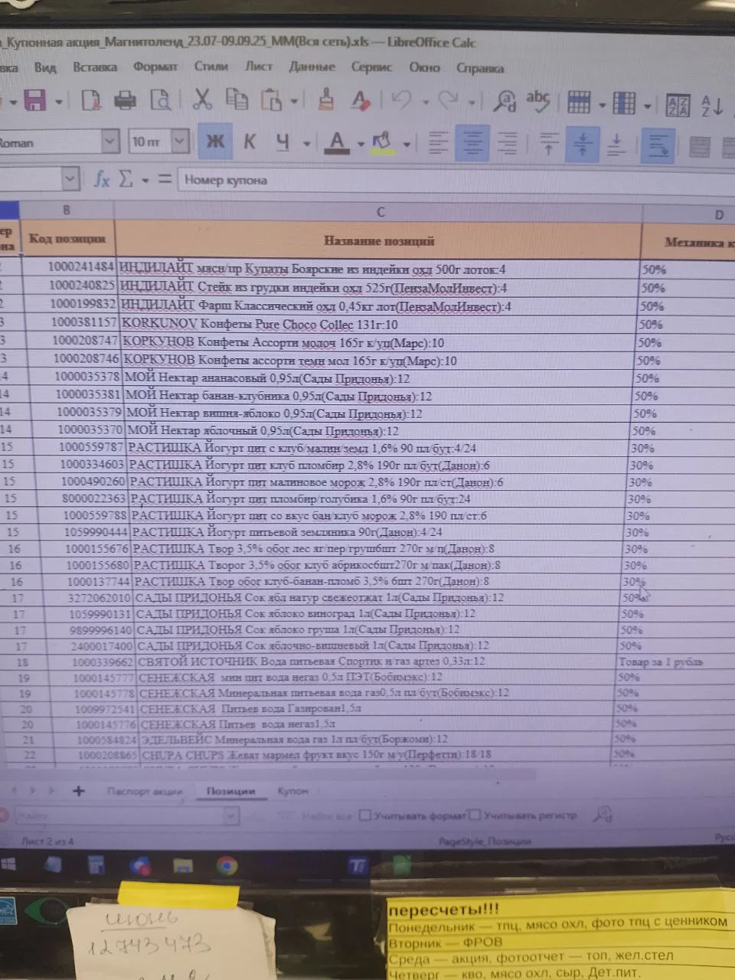Copy the selected cells
This screenshot has height=980, width=735.
pyautogui.click(x=237, y=100)
